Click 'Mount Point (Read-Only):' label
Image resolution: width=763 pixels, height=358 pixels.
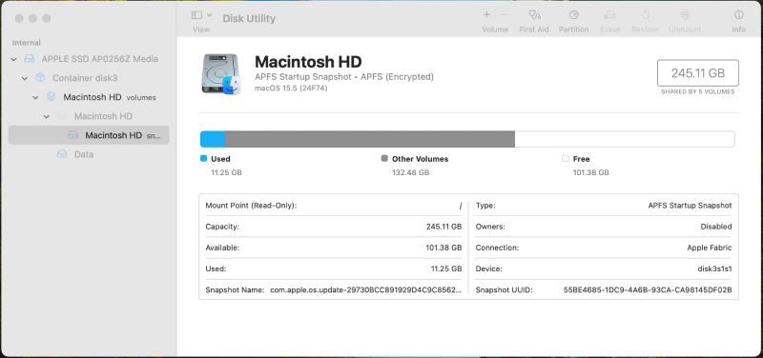tap(251, 206)
